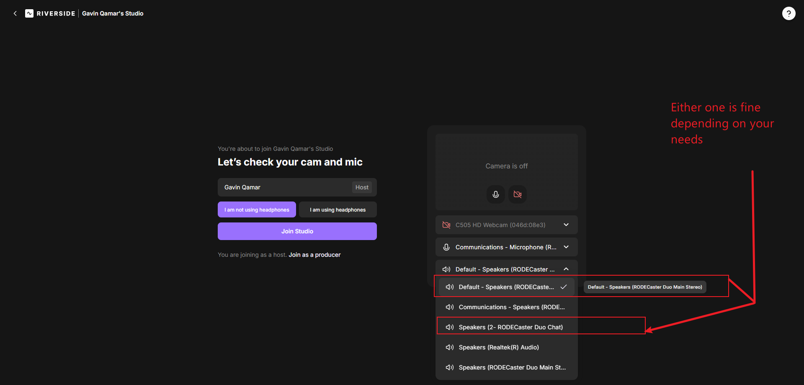Click speaker icon of RODECaster Duo Chat row

coord(450,327)
